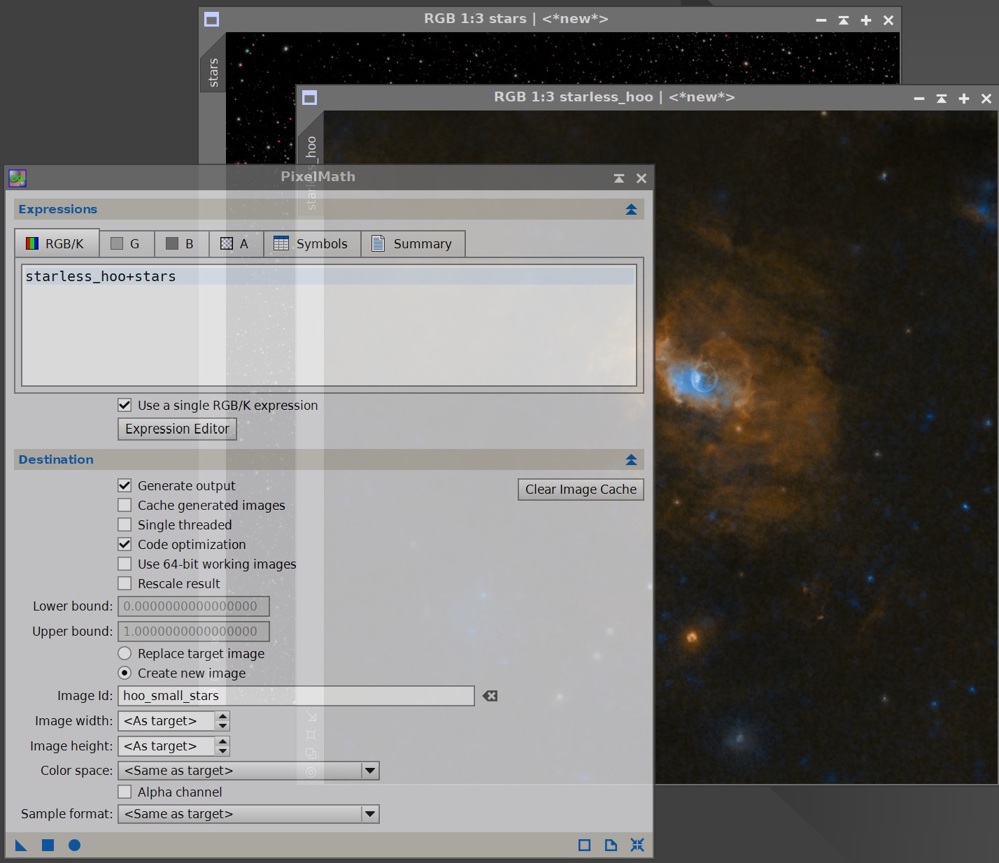Collapse the Destination section
Screen dimensions: 999x863
(631, 459)
